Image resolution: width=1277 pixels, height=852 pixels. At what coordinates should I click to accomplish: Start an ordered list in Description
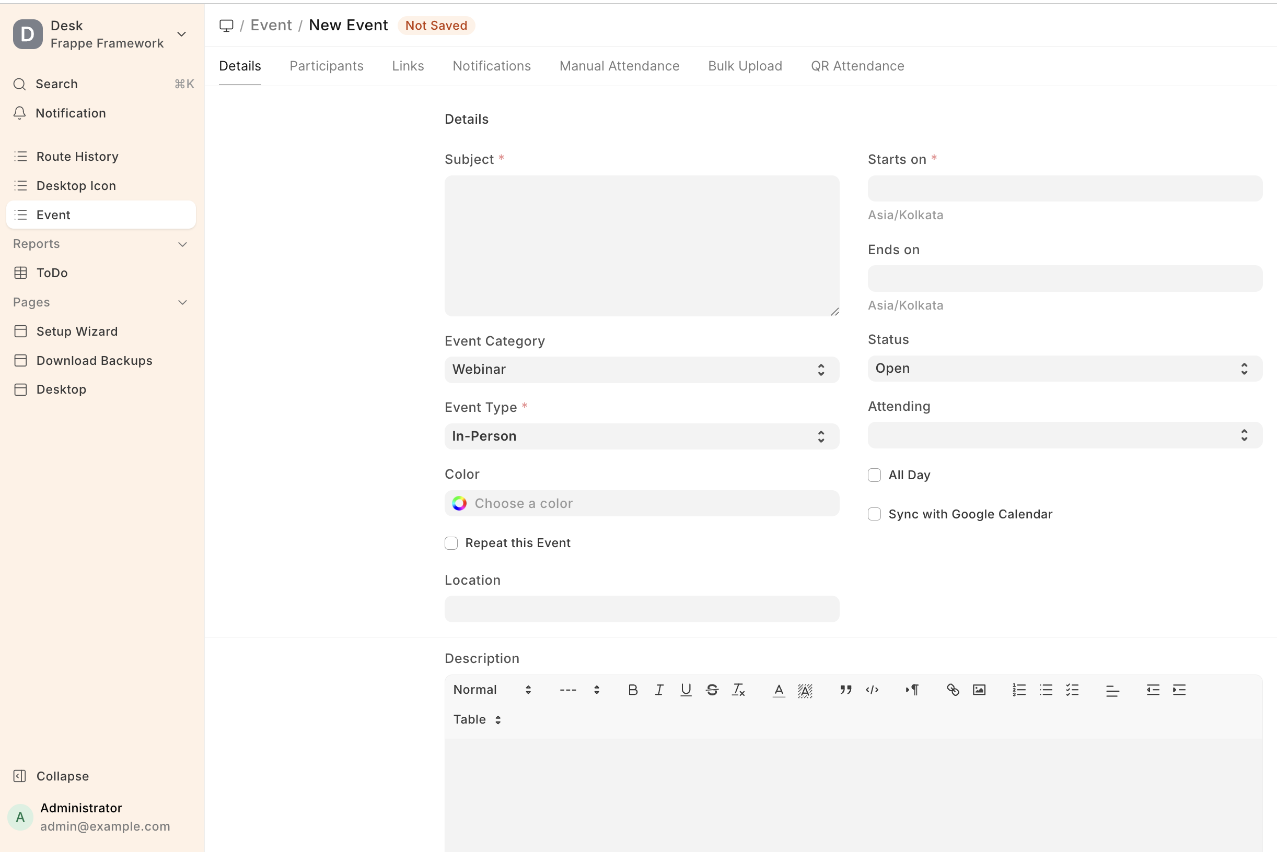pyautogui.click(x=1019, y=690)
